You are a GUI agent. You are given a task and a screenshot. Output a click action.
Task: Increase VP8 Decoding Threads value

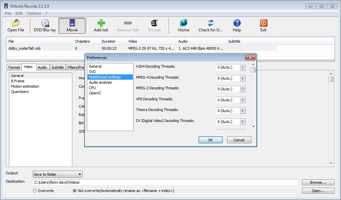242,98
